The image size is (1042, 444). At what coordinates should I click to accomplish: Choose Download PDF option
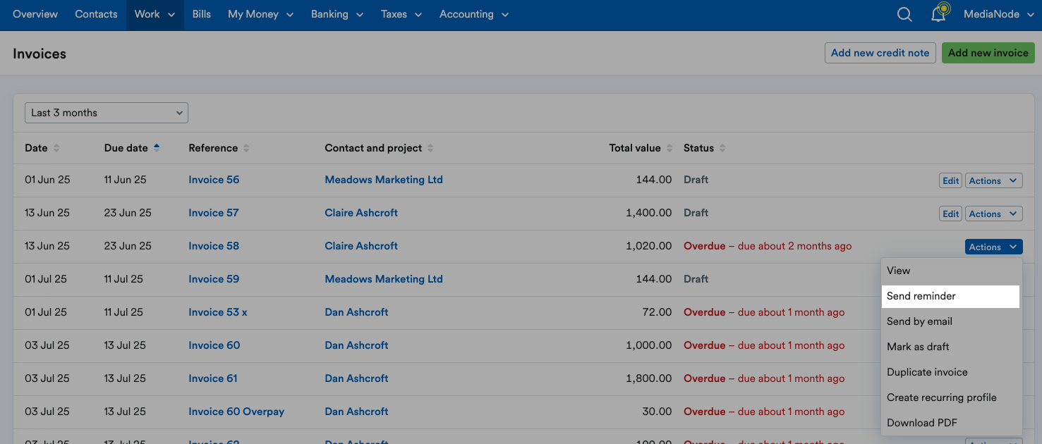pos(951,423)
